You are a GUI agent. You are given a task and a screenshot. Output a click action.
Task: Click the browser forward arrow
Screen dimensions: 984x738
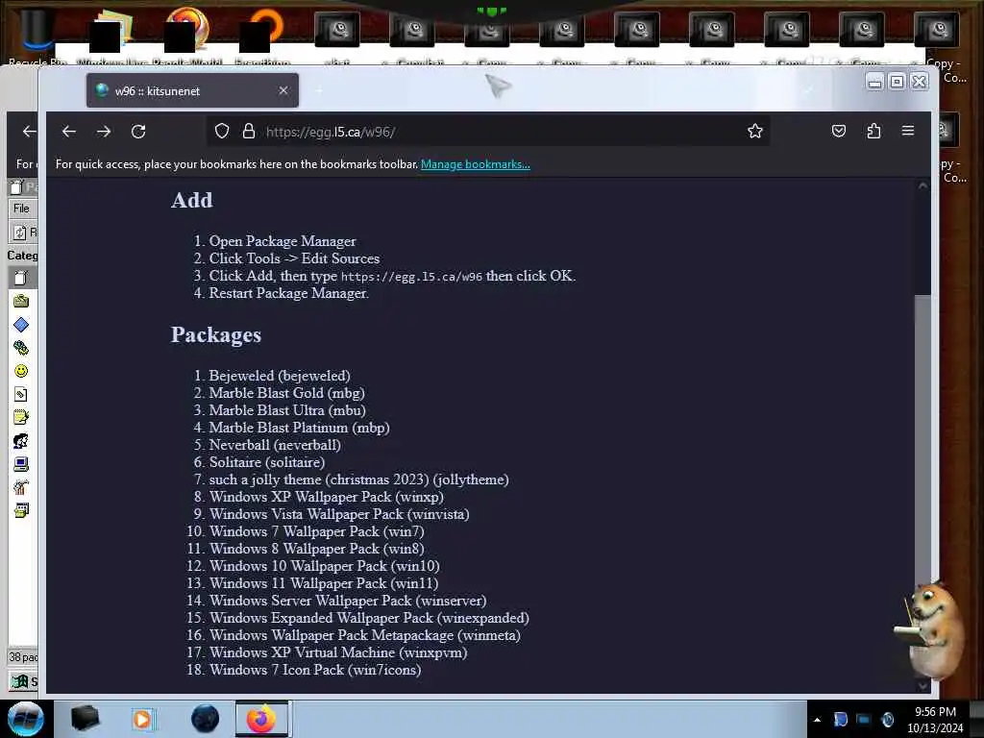(104, 132)
